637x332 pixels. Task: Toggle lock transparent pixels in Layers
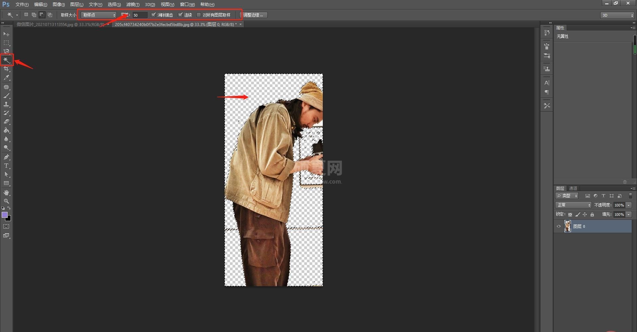coord(570,214)
